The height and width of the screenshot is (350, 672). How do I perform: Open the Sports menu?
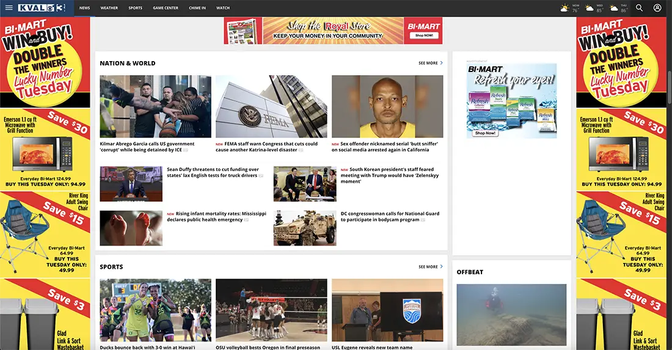pos(136,8)
